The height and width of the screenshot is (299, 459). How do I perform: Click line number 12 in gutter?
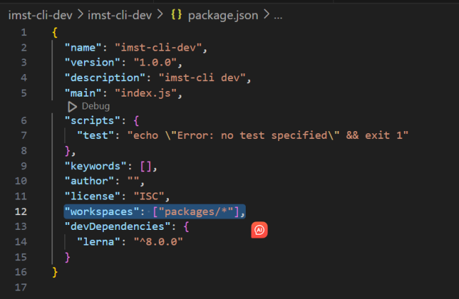tap(20, 212)
